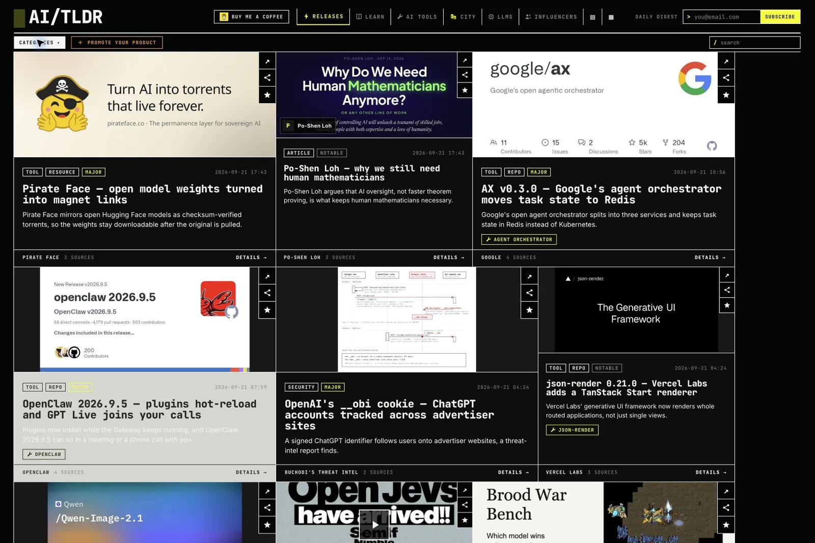Play the OpenJevs video thumbnail

click(374, 525)
